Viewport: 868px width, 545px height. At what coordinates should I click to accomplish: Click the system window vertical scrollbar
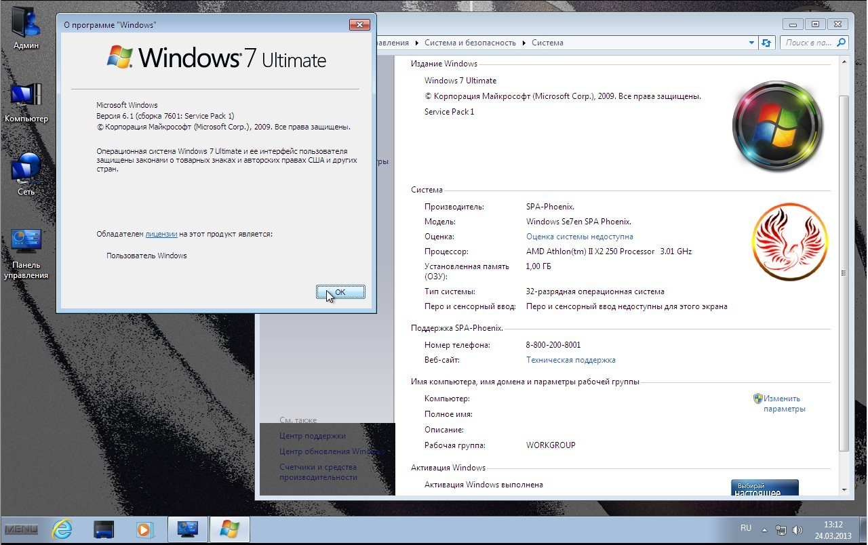(x=844, y=271)
